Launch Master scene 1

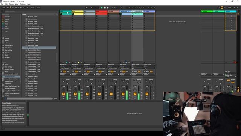pyautogui.click(x=226, y=14)
